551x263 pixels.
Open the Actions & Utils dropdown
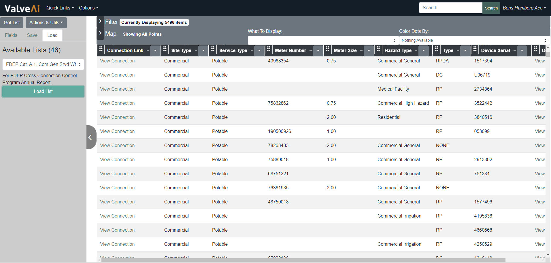(x=46, y=22)
